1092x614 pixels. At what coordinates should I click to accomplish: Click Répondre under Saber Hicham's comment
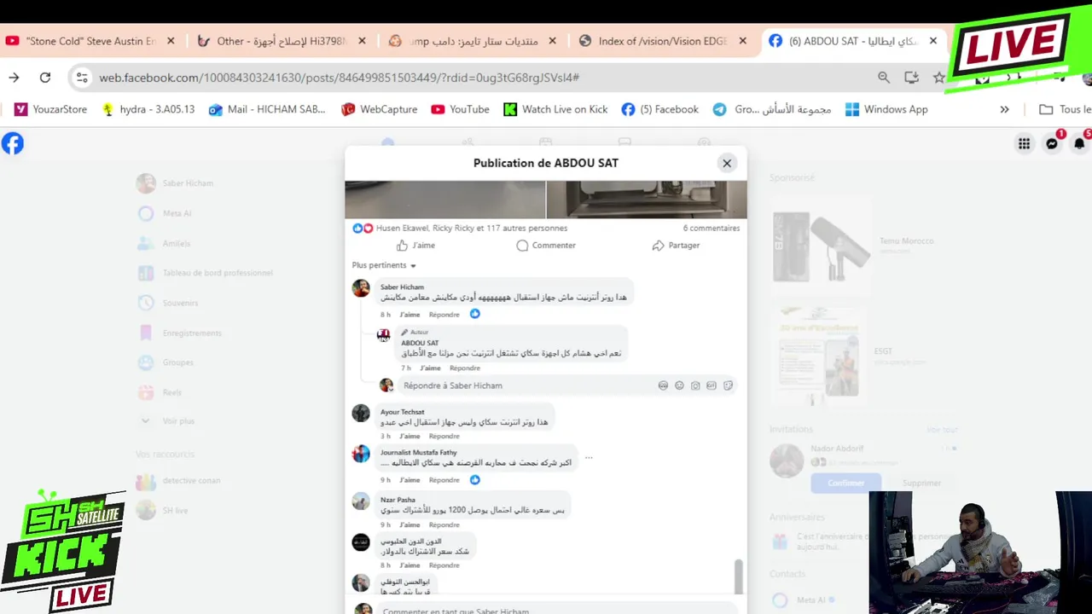444,315
